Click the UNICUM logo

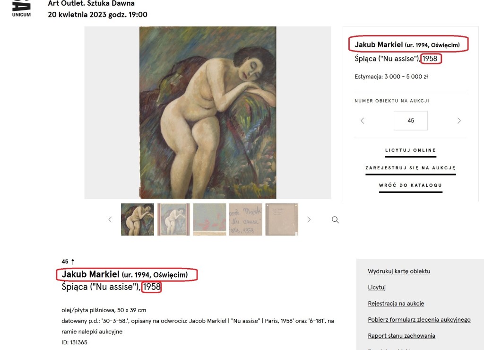pyautogui.click(x=21, y=9)
